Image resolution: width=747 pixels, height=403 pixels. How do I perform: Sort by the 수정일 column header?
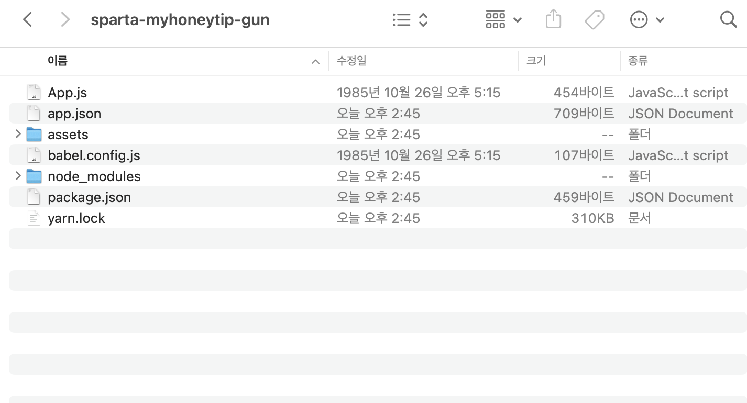click(x=351, y=61)
